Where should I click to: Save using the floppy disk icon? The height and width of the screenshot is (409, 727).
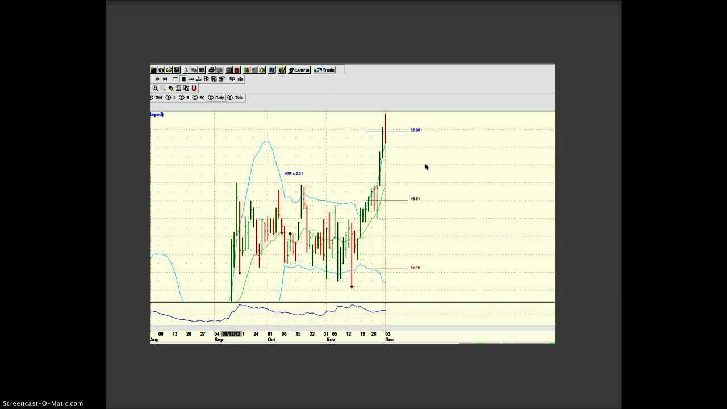coord(177,70)
